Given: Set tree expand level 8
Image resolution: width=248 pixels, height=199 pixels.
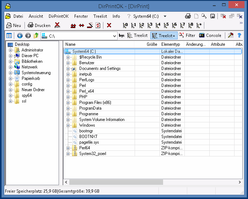Looking at the screenshot, I should click(191, 25).
